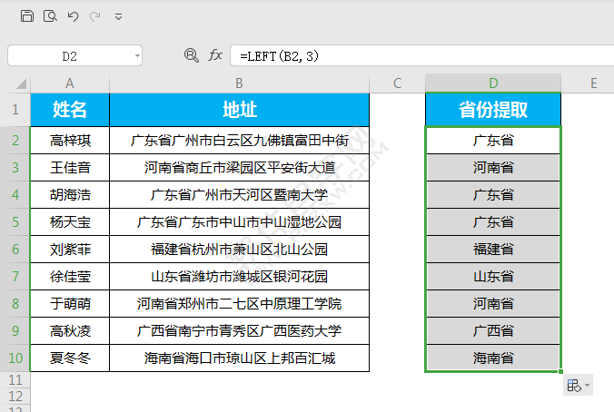Viewport: 614px width, 412px height.
Task: Select row 6 header
Action: click(x=15, y=250)
